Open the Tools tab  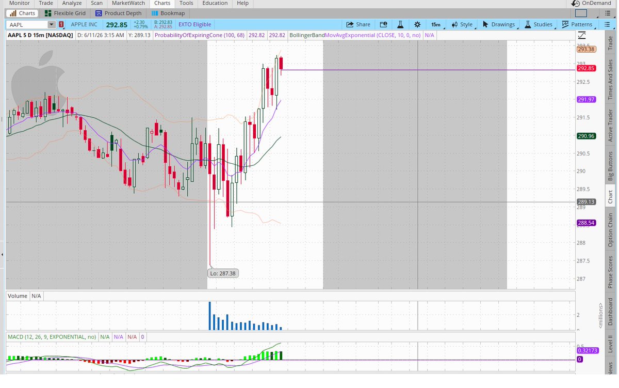point(186,3)
